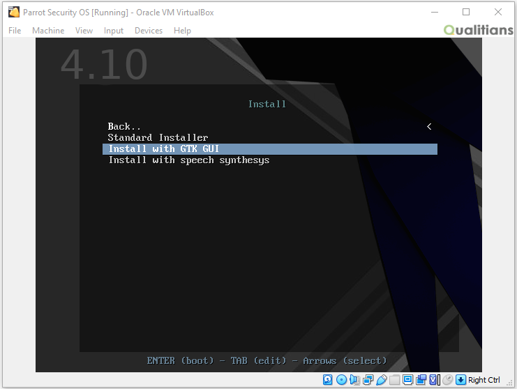Screen dimensions: 517x389
Task: Click the back chevron beside Back..
Action: 429,126
